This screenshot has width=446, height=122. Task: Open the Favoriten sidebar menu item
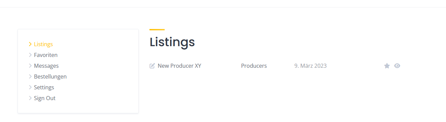[46, 55]
